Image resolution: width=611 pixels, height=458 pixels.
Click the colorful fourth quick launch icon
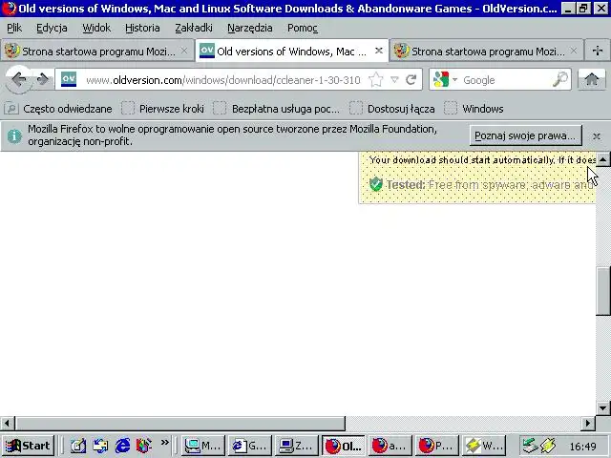(x=143, y=446)
